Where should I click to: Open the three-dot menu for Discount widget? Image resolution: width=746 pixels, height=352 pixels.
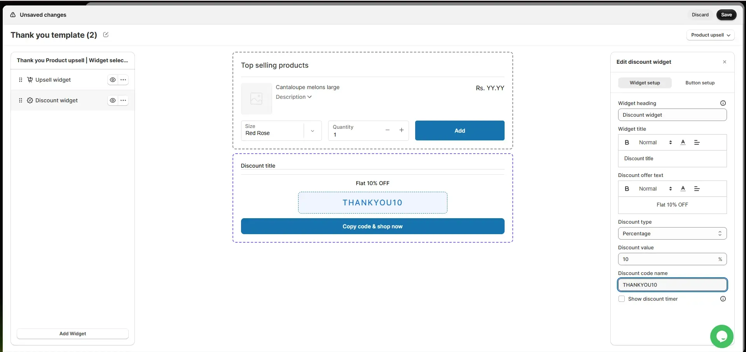point(123,100)
